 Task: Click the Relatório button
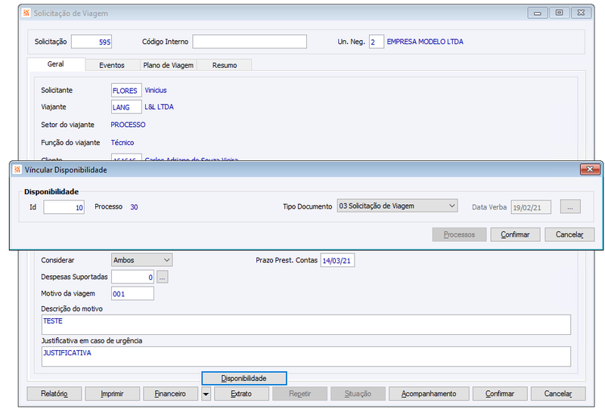[54, 394]
